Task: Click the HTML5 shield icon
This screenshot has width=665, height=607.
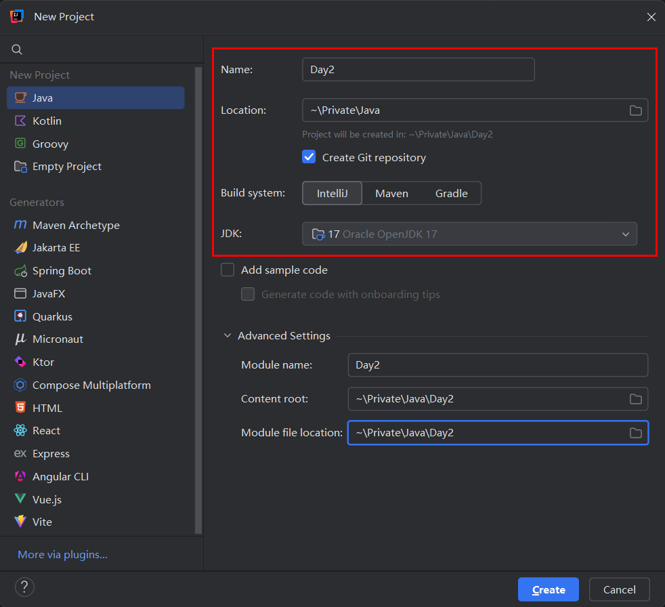Action: (x=20, y=408)
